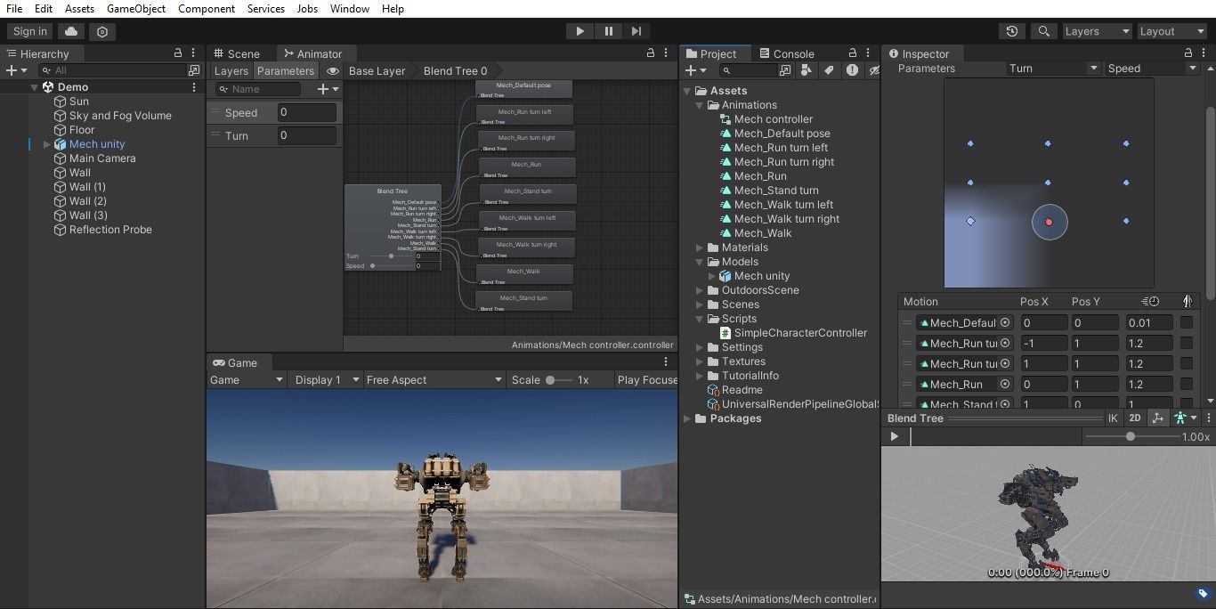This screenshot has width=1216, height=609.
Task: Search project by Type filter icon
Action: coord(807,70)
